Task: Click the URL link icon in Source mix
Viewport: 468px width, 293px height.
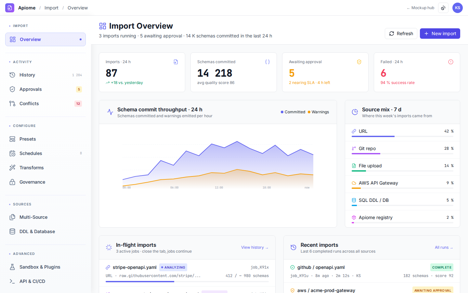Action: pyautogui.click(x=354, y=131)
